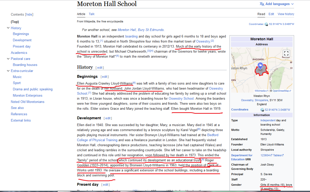Open citation [6] after Lloyd-Williams
Screen dimensions: 310x192
click(x=134, y=83)
